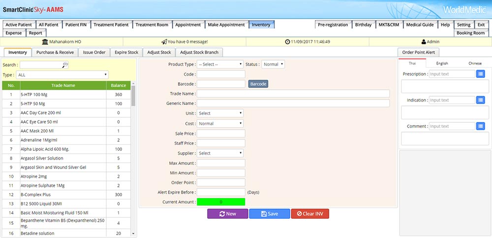Screen dimensions: 492x238
Task: Click the Clear INV button
Action: (309, 214)
